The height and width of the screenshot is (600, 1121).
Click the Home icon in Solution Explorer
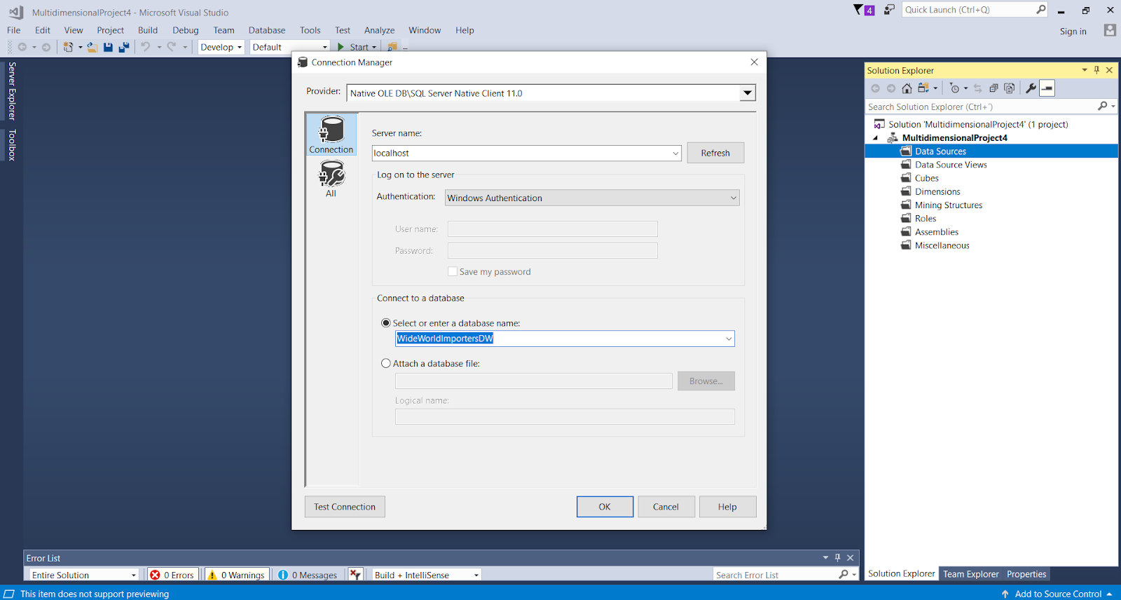pos(907,88)
